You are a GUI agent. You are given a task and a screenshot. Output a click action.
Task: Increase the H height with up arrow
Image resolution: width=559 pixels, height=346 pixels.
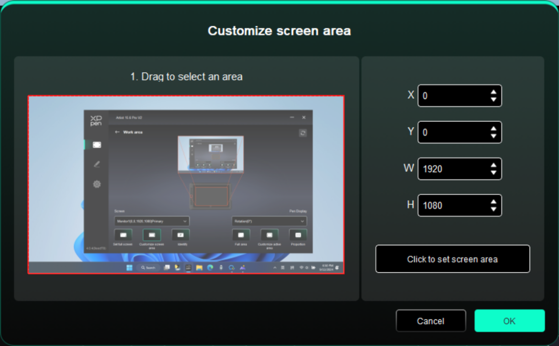[x=494, y=202]
